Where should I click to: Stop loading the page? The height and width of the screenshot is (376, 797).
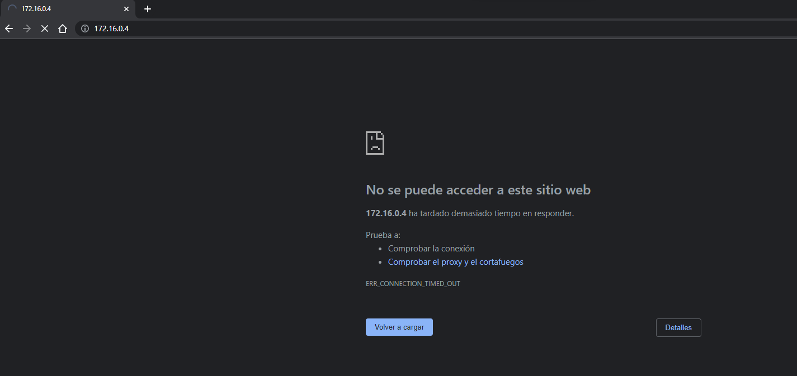click(45, 28)
